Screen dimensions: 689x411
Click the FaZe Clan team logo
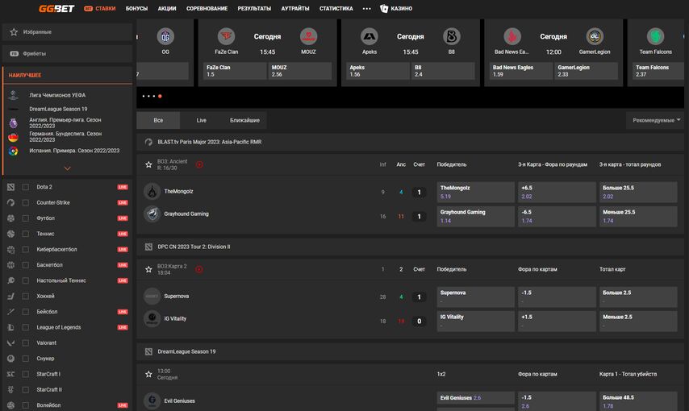tap(227, 36)
